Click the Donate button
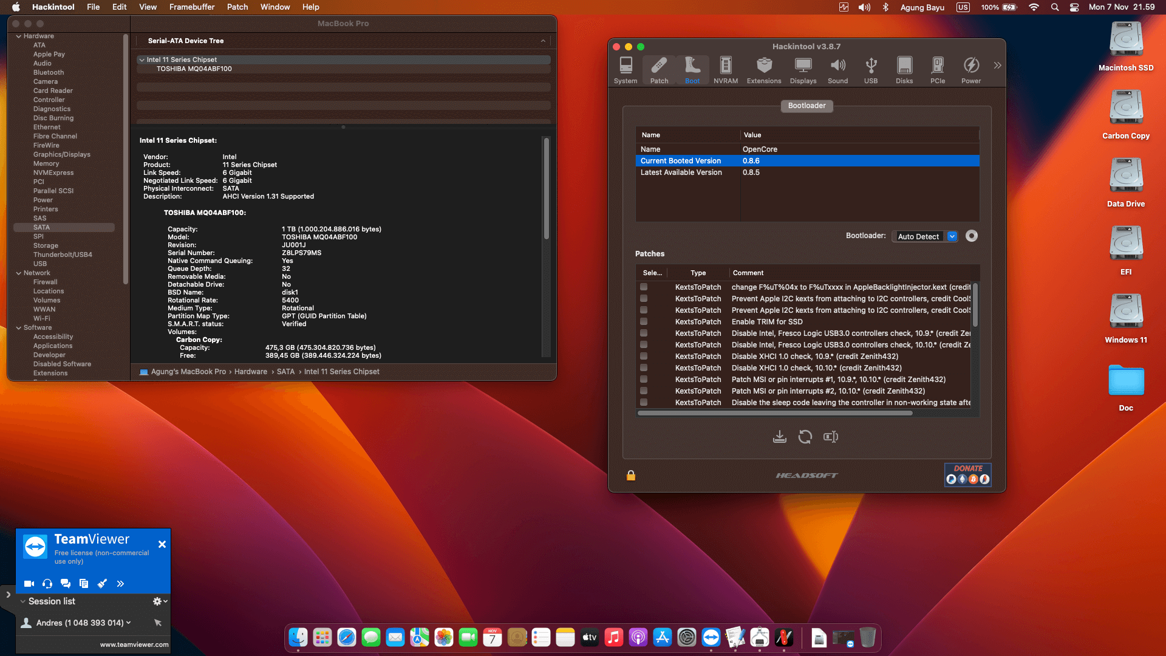Screen dimensions: 1166x656 pos(968,474)
